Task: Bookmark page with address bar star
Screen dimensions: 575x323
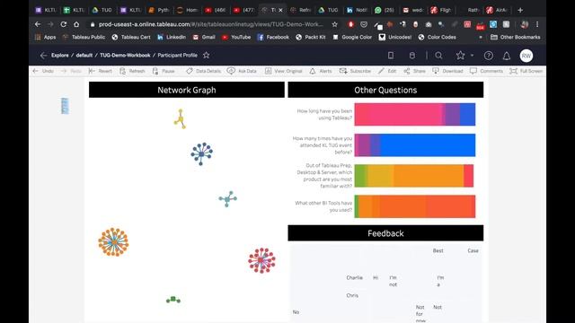Action: pyautogui.click(x=334, y=24)
